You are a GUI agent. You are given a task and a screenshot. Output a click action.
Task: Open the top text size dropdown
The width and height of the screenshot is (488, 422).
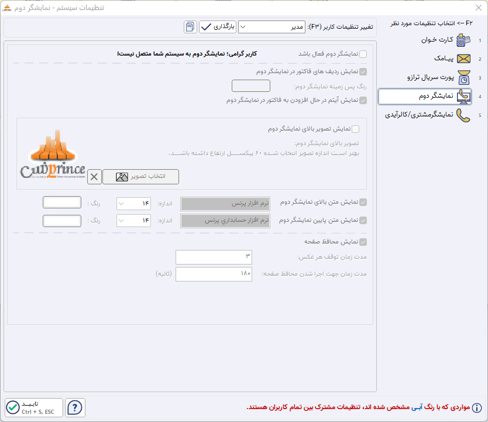pos(134,204)
